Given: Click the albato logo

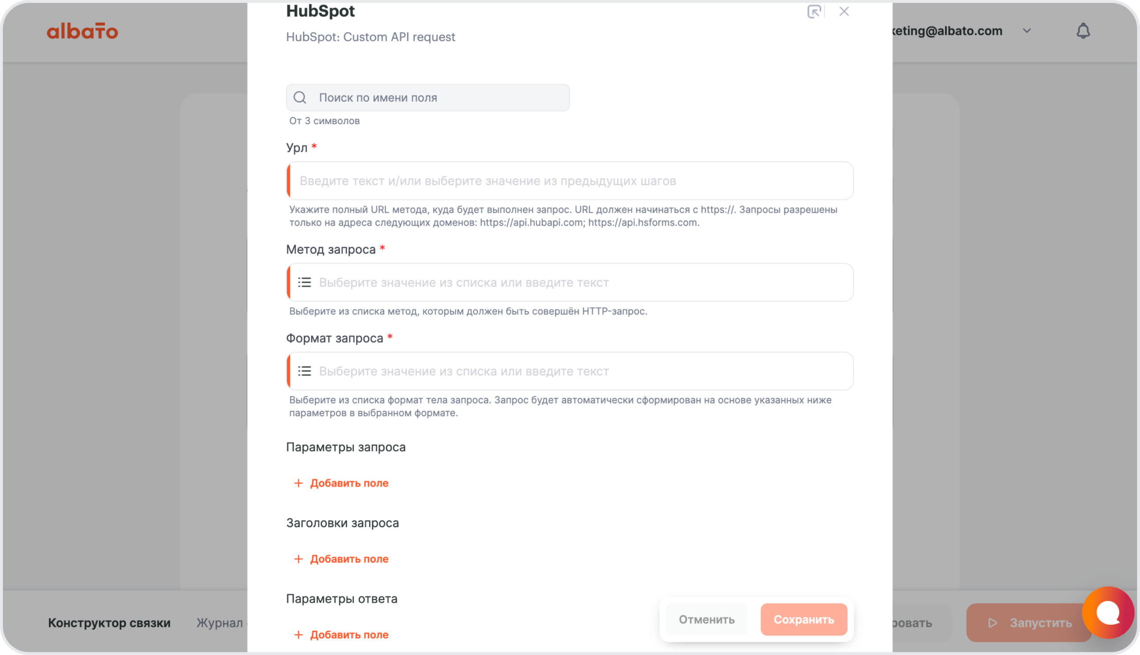Looking at the screenshot, I should coord(82,32).
